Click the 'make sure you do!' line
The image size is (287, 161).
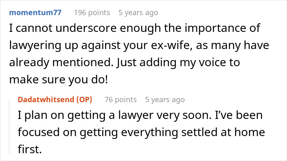point(59,80)
